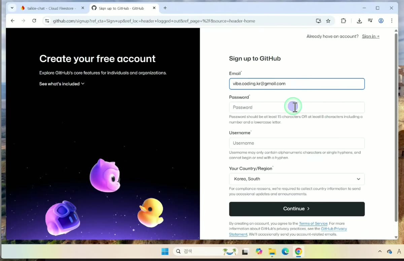404x261 pixels.
Task: Click the Sign in link
Action: click(x=371, y=36)
